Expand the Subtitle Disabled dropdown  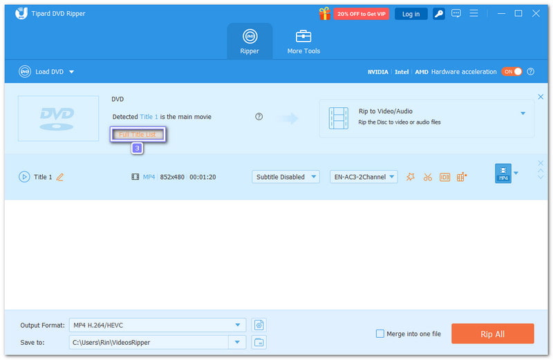[x=285, y=177]
